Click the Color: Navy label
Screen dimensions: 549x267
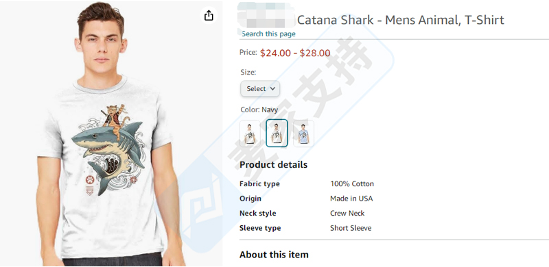tap(259, 110)
